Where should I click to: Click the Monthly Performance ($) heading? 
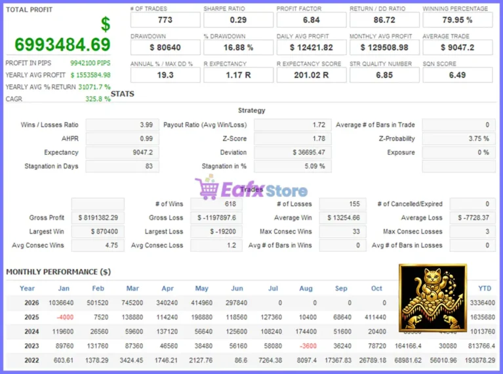(58, 272)
